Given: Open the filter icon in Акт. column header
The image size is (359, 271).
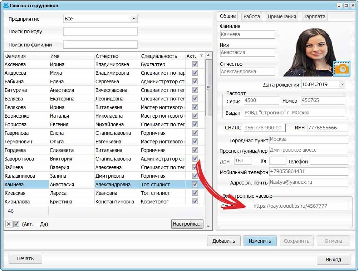Looking at the screenshot, I should (201, 55).
